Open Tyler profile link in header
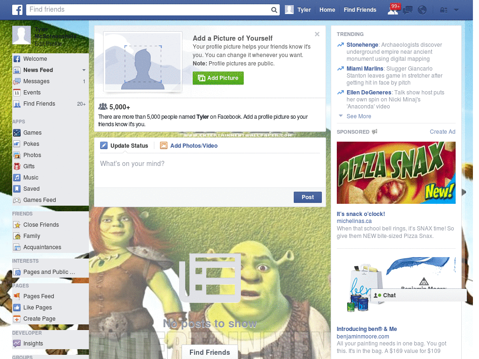The image size is (479, 359). [x=304, y=10]
